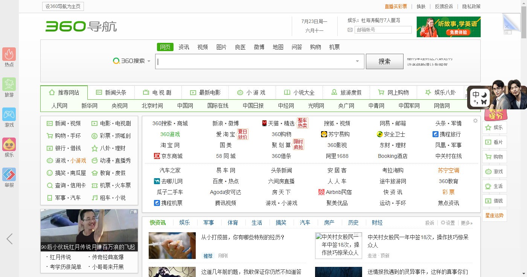Open 游戏 gamepad icon in left sidebar

[9, 115]
